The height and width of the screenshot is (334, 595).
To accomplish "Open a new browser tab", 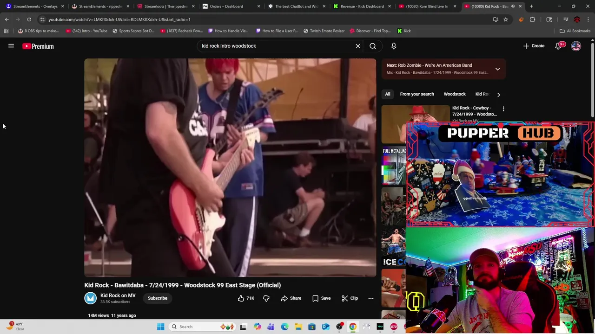I will click(x=531, y=6).
